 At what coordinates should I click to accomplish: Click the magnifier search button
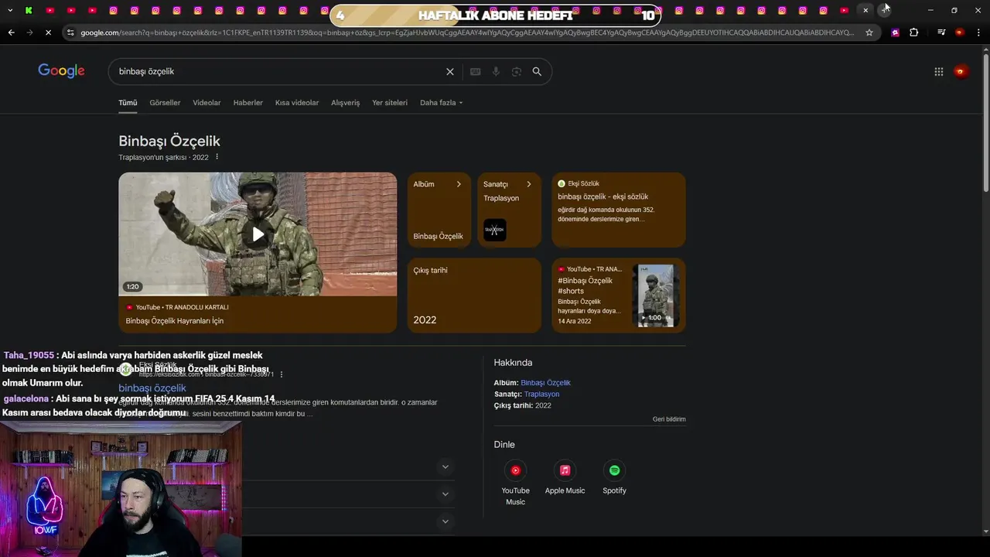click(537, 71)
